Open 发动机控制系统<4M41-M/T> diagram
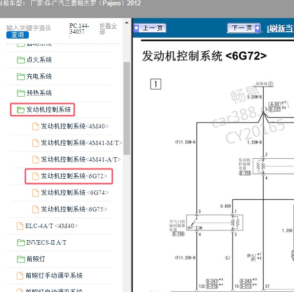This screenshot has width=294, height=292. click(82, 143)
